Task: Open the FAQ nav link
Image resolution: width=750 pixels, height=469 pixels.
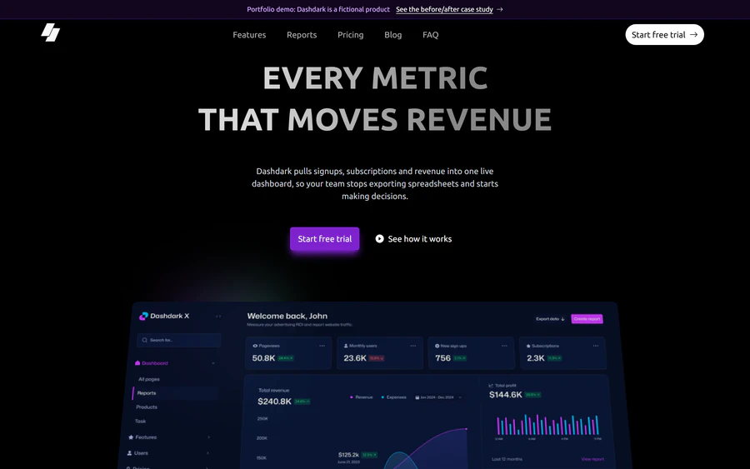Action: (430, 35)
